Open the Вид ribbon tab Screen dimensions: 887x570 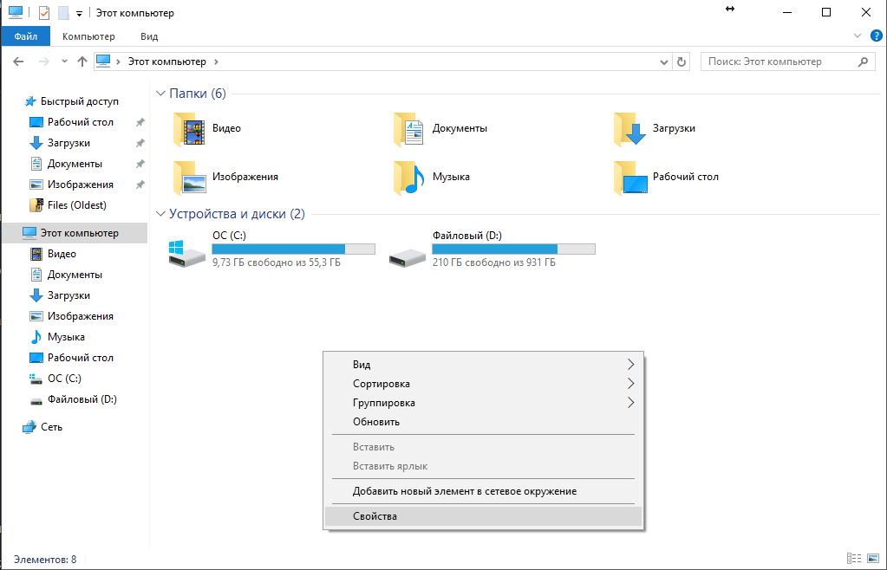click(149, 36)
